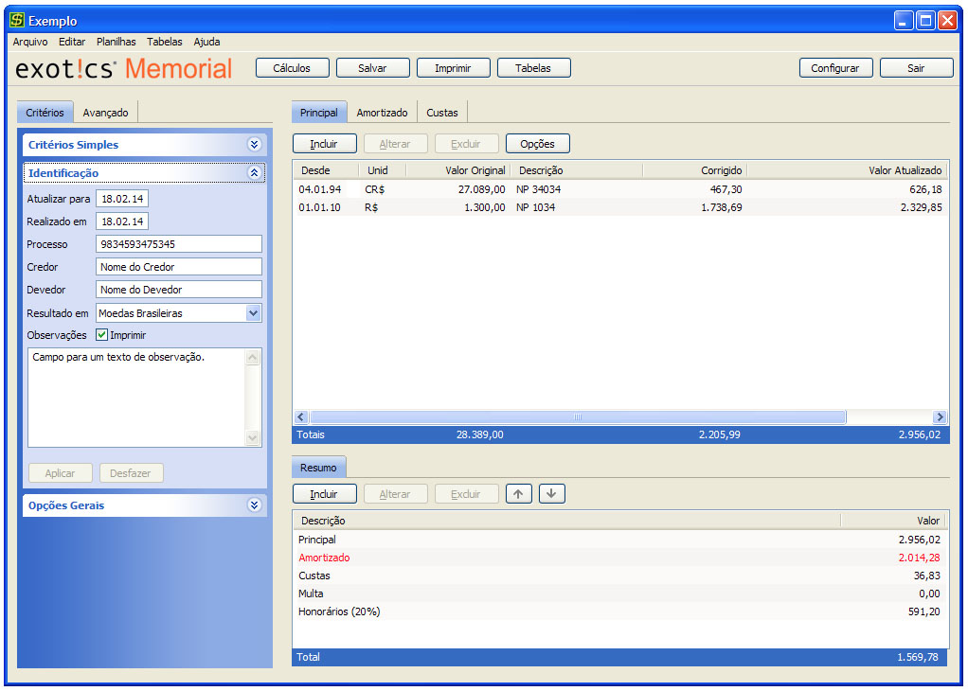This screenshot has width=968, height=691.
Task: Click the Realizado em date field
Action: click(122, 221)
